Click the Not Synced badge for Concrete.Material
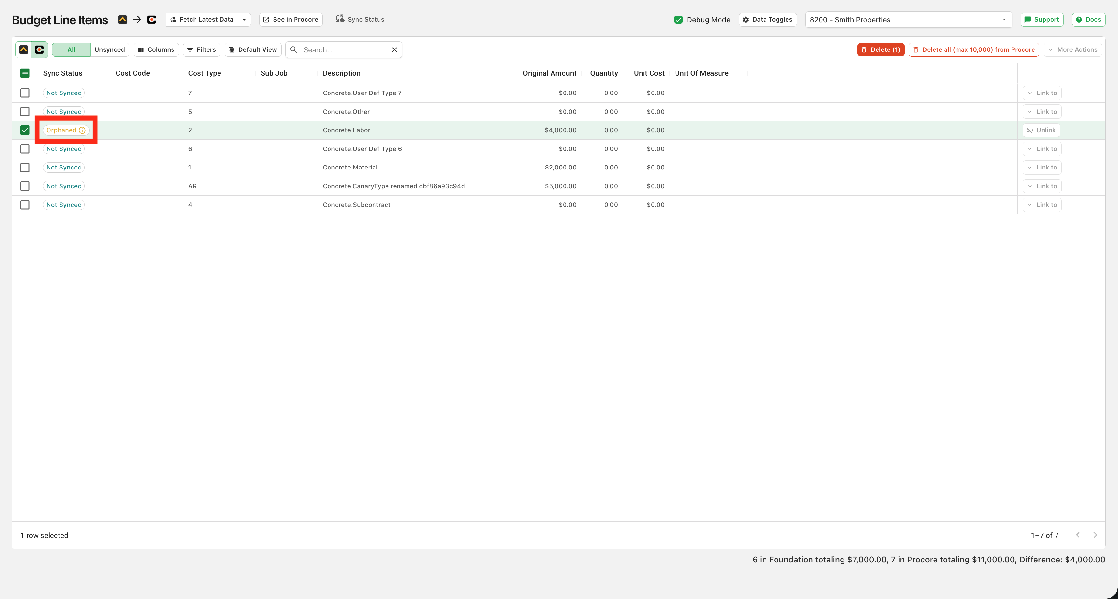 64,168
